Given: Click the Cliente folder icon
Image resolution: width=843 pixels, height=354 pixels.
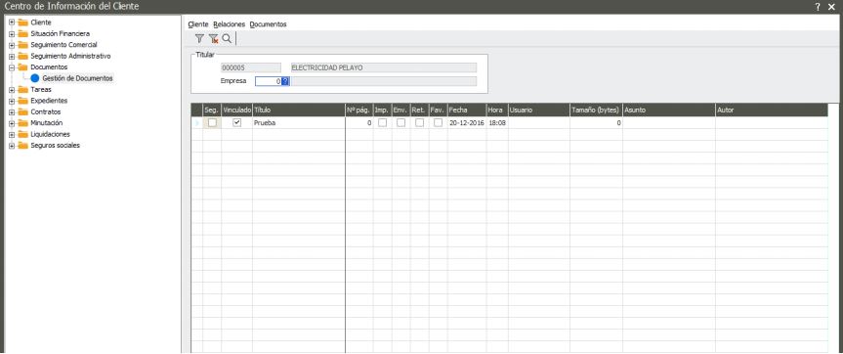Looking at the screenshot, I should click(x=22, y=22).
